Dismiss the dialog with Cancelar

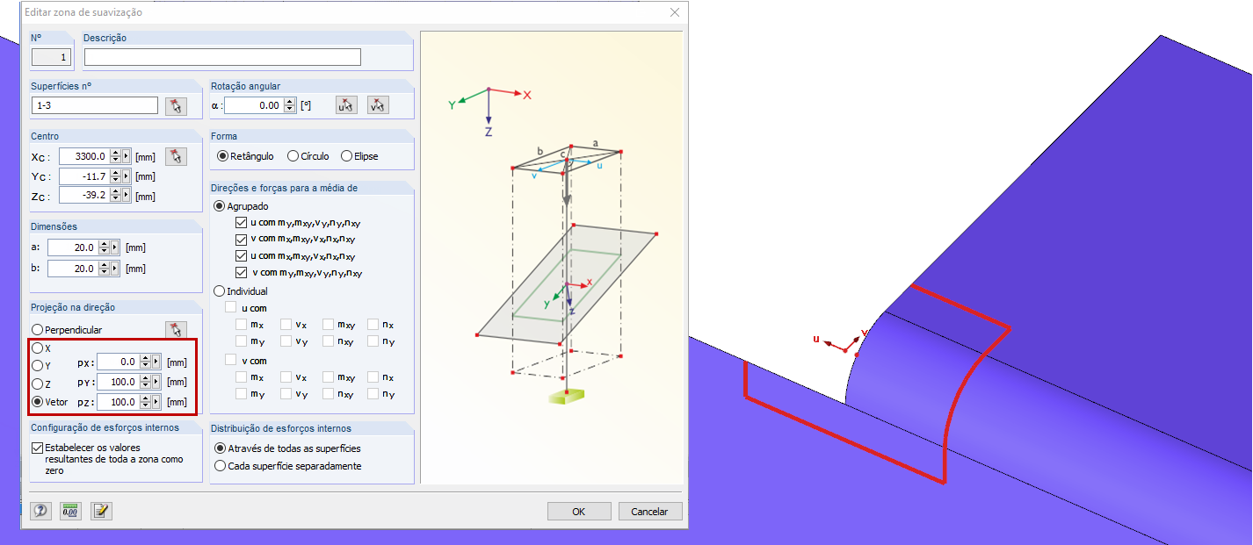coord(650,511)
